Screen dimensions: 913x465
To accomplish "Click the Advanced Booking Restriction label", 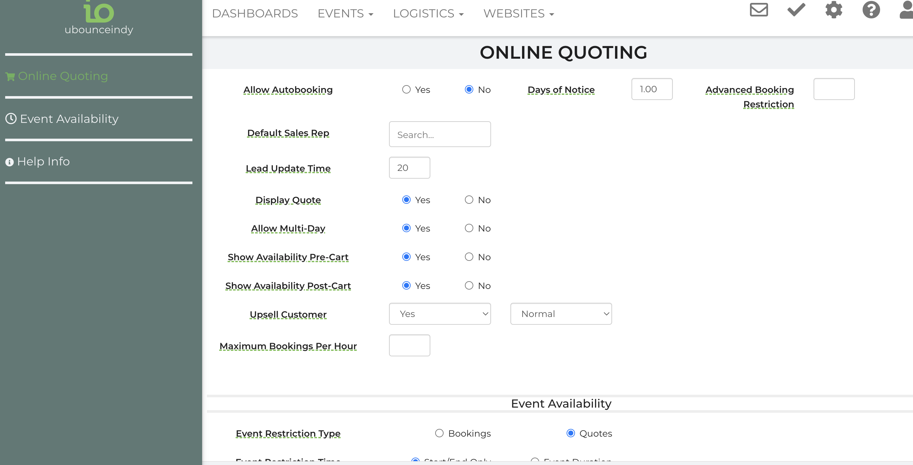I will pyautogui.click(x=750, y=97).
